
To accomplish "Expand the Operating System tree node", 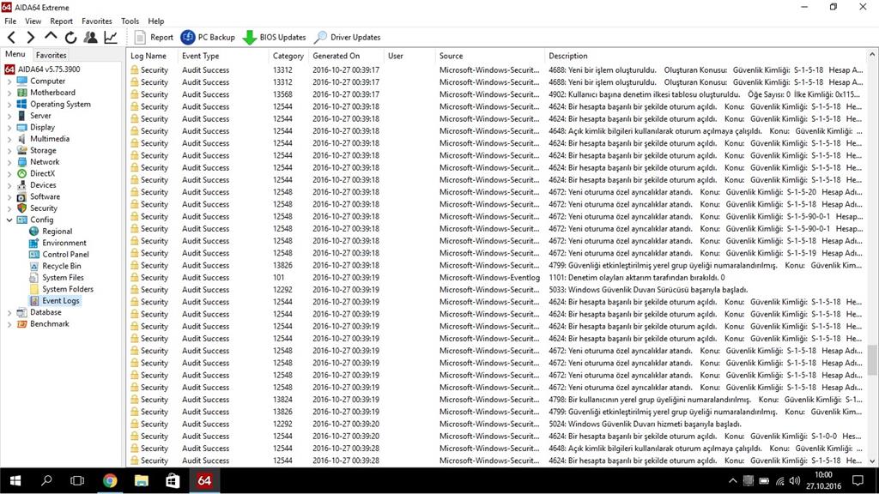I will pyautogui.click(x=9, y=104).
